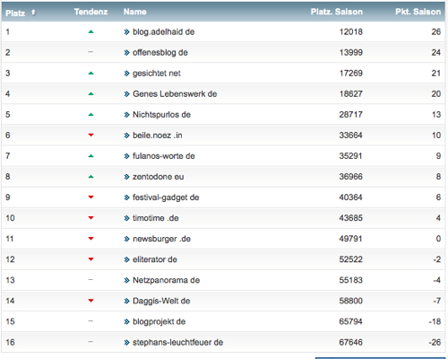Click red down-arrow in beile.noez row
The image size is (448, 359).
coord(90,135)
